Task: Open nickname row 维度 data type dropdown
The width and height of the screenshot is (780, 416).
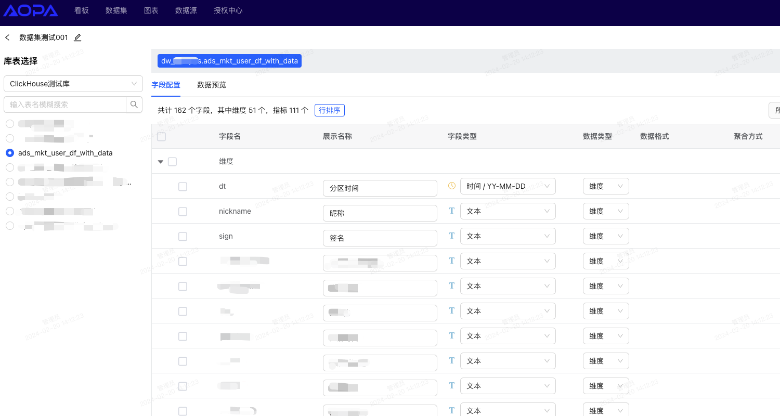Action: (x=606, y=211)
